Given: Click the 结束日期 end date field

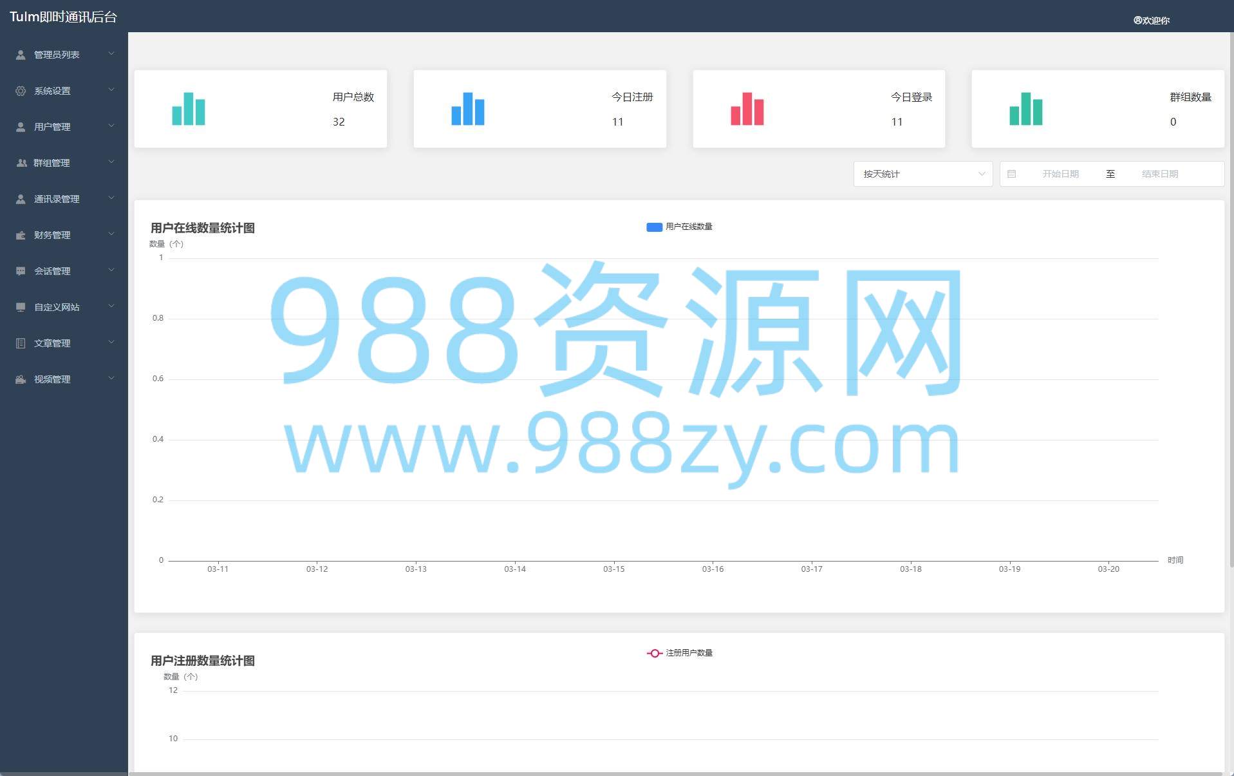Looking at the screenshot, I should pos(1159,174).
